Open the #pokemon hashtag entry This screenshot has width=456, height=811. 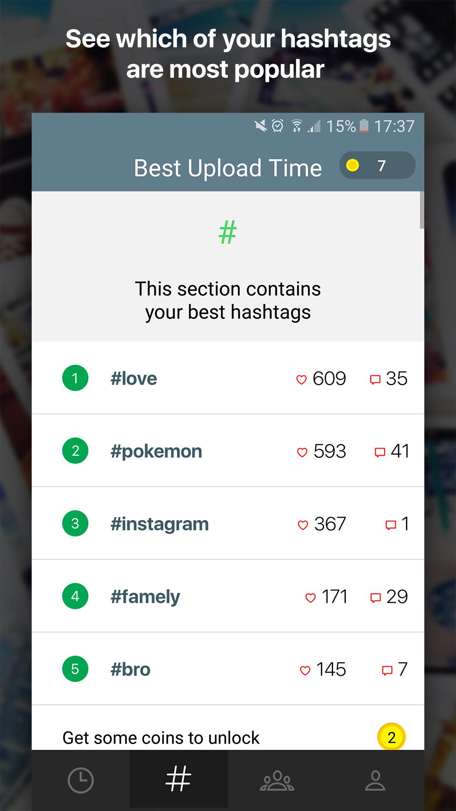point(156,451)
